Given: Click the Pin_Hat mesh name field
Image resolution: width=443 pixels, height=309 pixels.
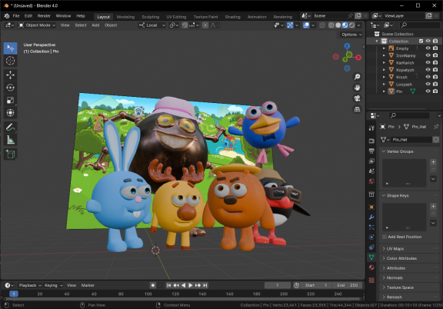Looking at the screenshot, I should [x=411, y=140].
